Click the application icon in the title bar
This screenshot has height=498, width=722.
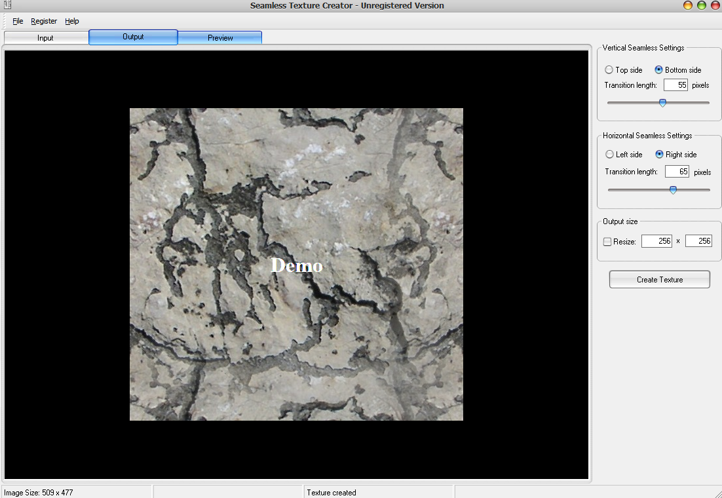[7, 5]
